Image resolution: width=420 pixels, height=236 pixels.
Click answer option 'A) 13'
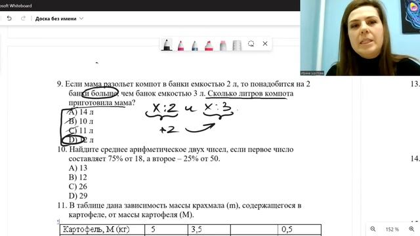click(x=78, y=168)
